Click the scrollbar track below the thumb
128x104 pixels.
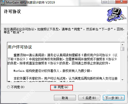tap(122, 64)
